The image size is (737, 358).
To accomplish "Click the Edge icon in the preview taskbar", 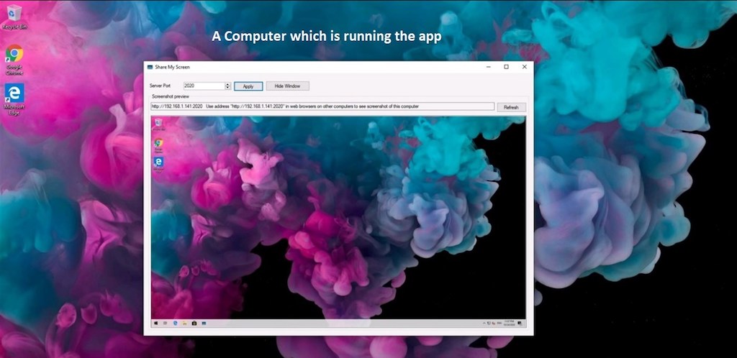I will tap(175, 324).
